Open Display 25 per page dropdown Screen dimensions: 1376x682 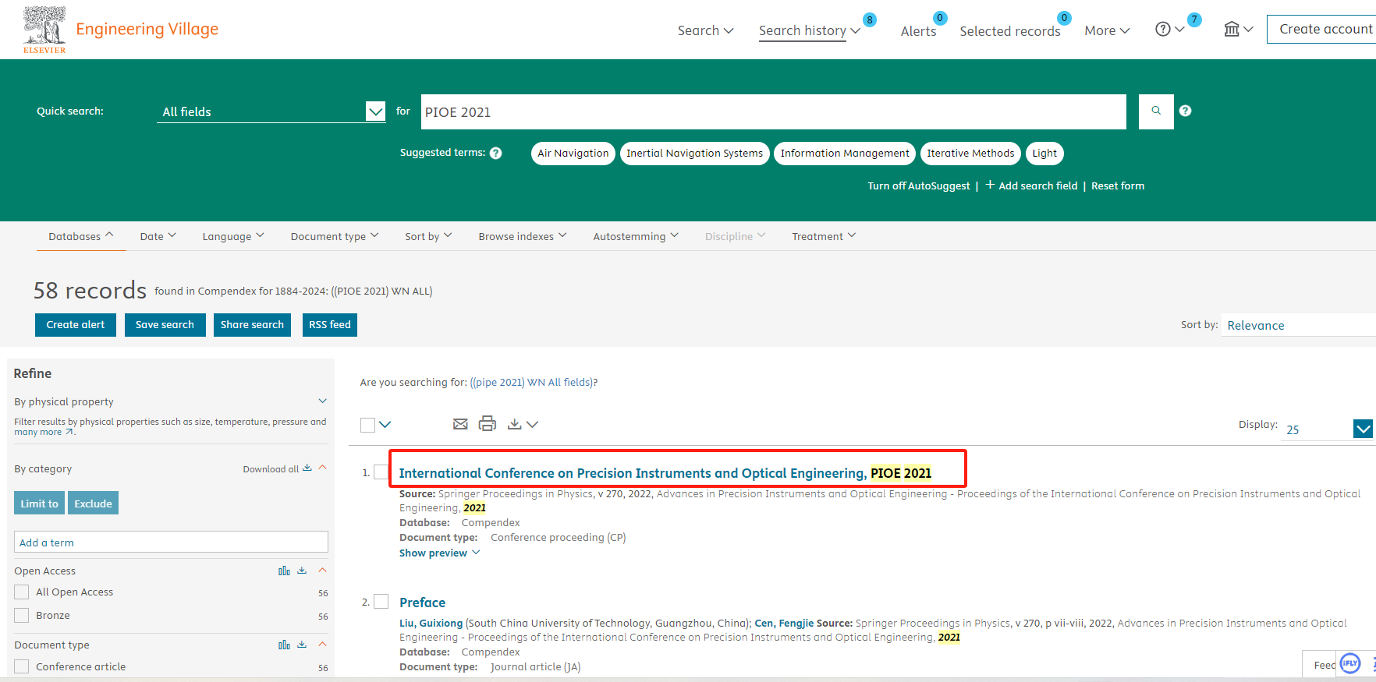pyautogui.click(x=1328, y=429)
